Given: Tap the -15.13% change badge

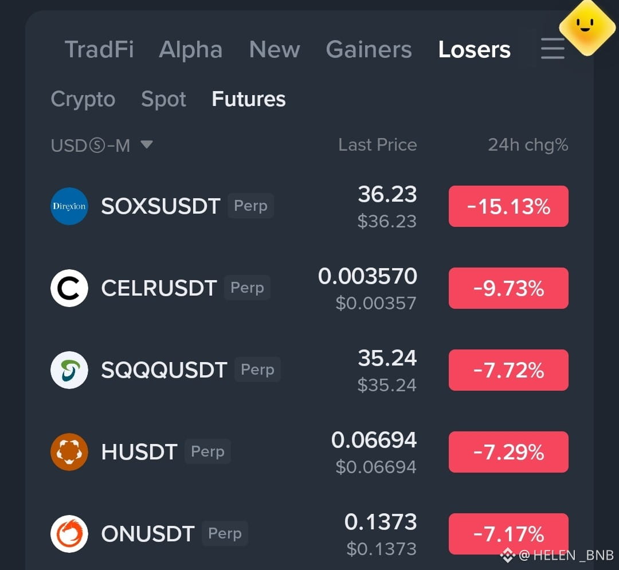Looking at the screenshot, I should pyautogui.click(x=508, y=206).
